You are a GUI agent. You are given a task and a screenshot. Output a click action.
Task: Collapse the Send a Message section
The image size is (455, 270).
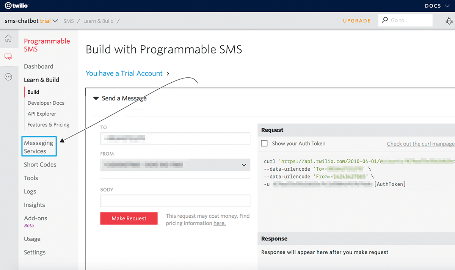[x=96, y=99]
